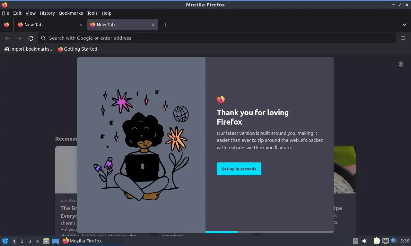Click the Firefox logo in the welcome dialog
This screenshot has width=411, height=246.
(221, 99)
